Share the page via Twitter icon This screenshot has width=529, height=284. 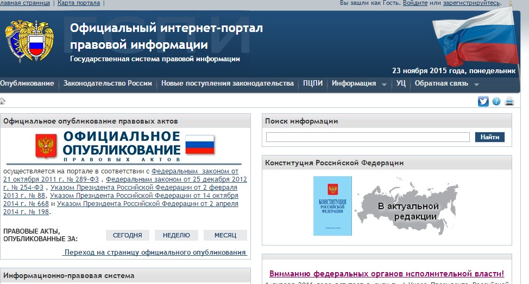tap(483, 101)
